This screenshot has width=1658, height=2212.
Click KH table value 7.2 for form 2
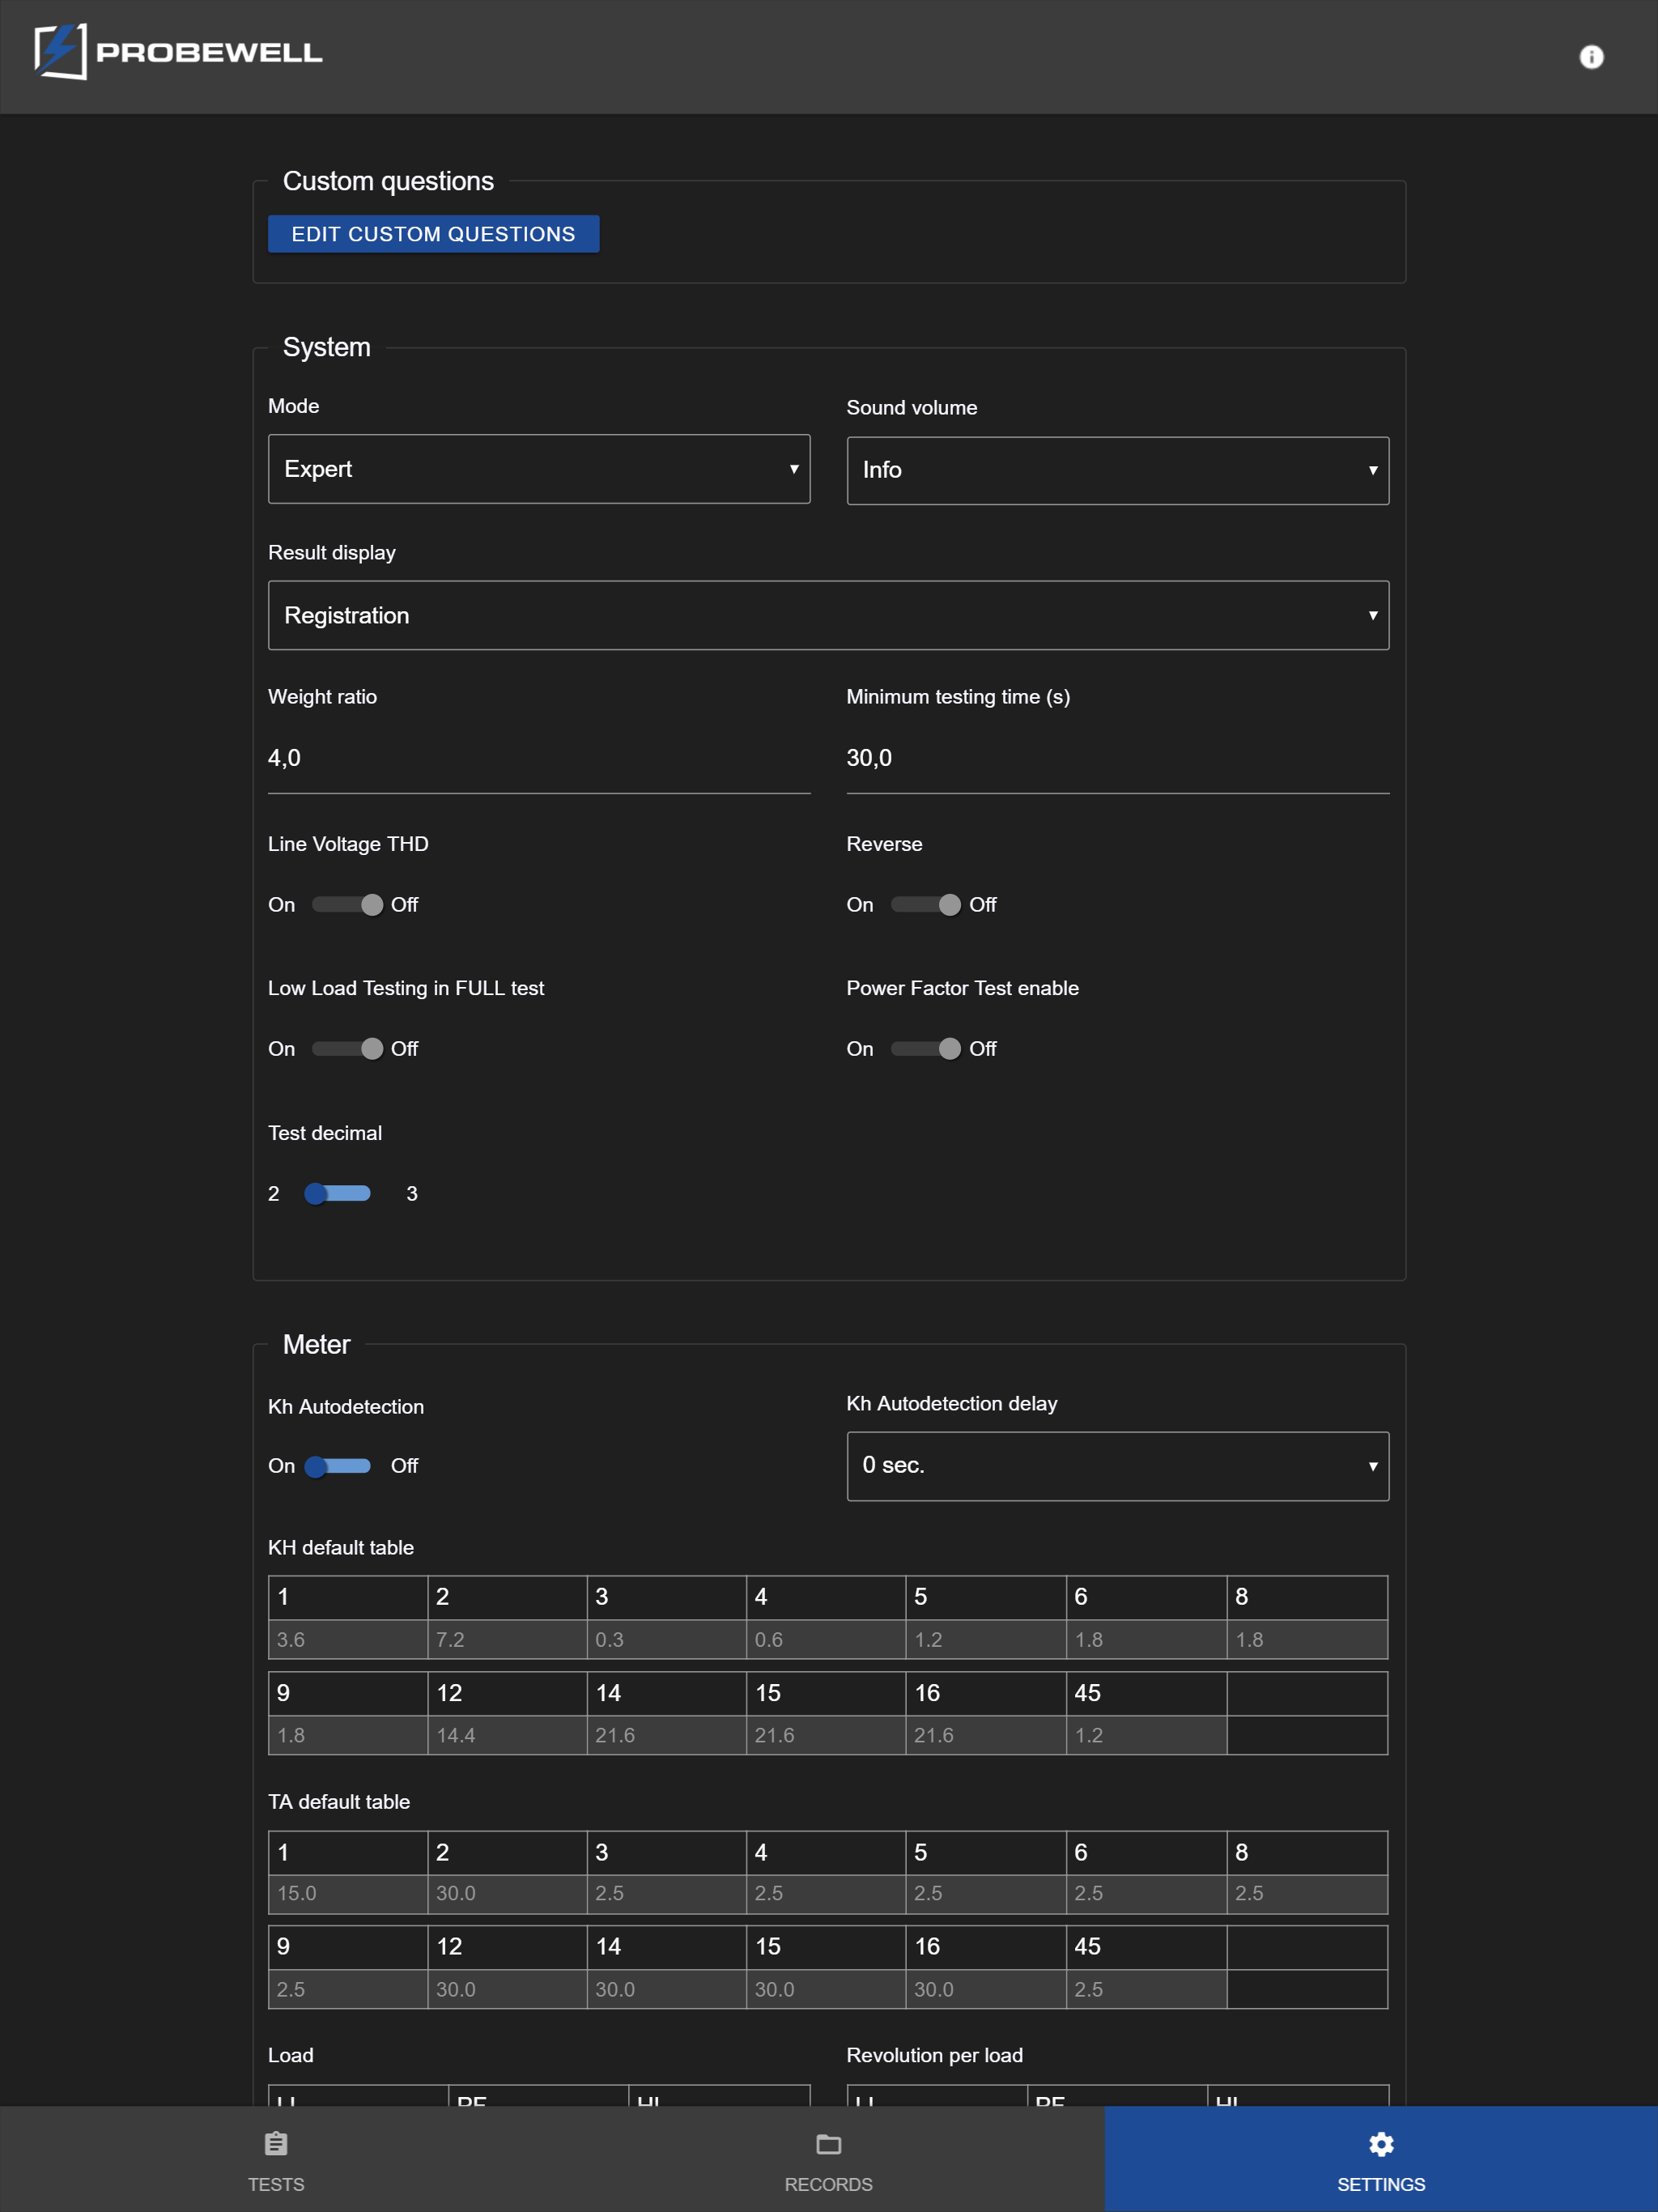[507, 1639]
